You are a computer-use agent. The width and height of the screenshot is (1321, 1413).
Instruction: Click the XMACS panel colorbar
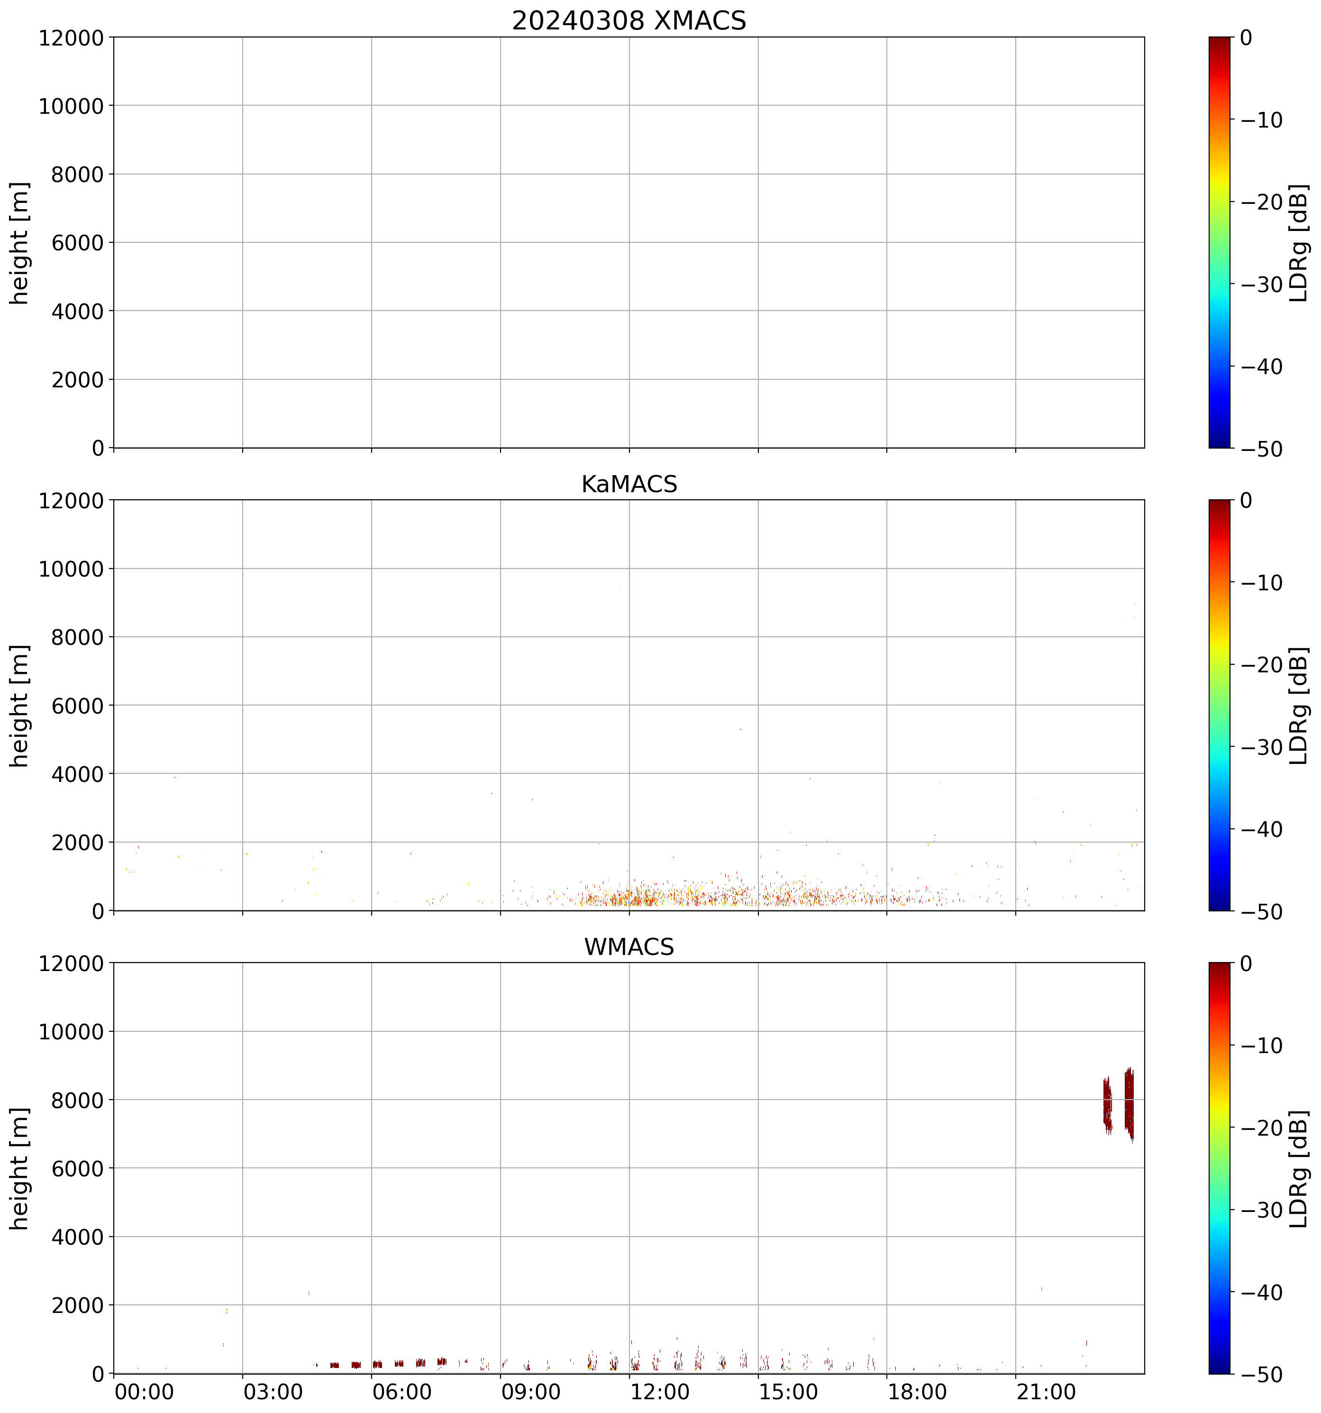pos(1219,242)
